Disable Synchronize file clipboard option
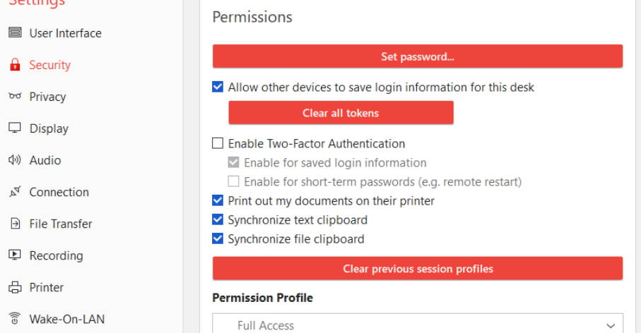This screenshot has height=333, width=641. (218, 239)
